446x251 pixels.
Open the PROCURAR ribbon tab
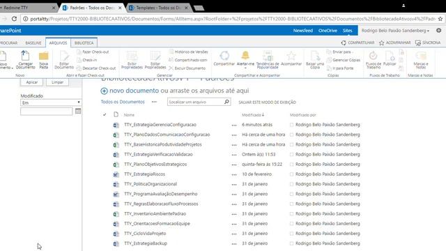(8, 43)
